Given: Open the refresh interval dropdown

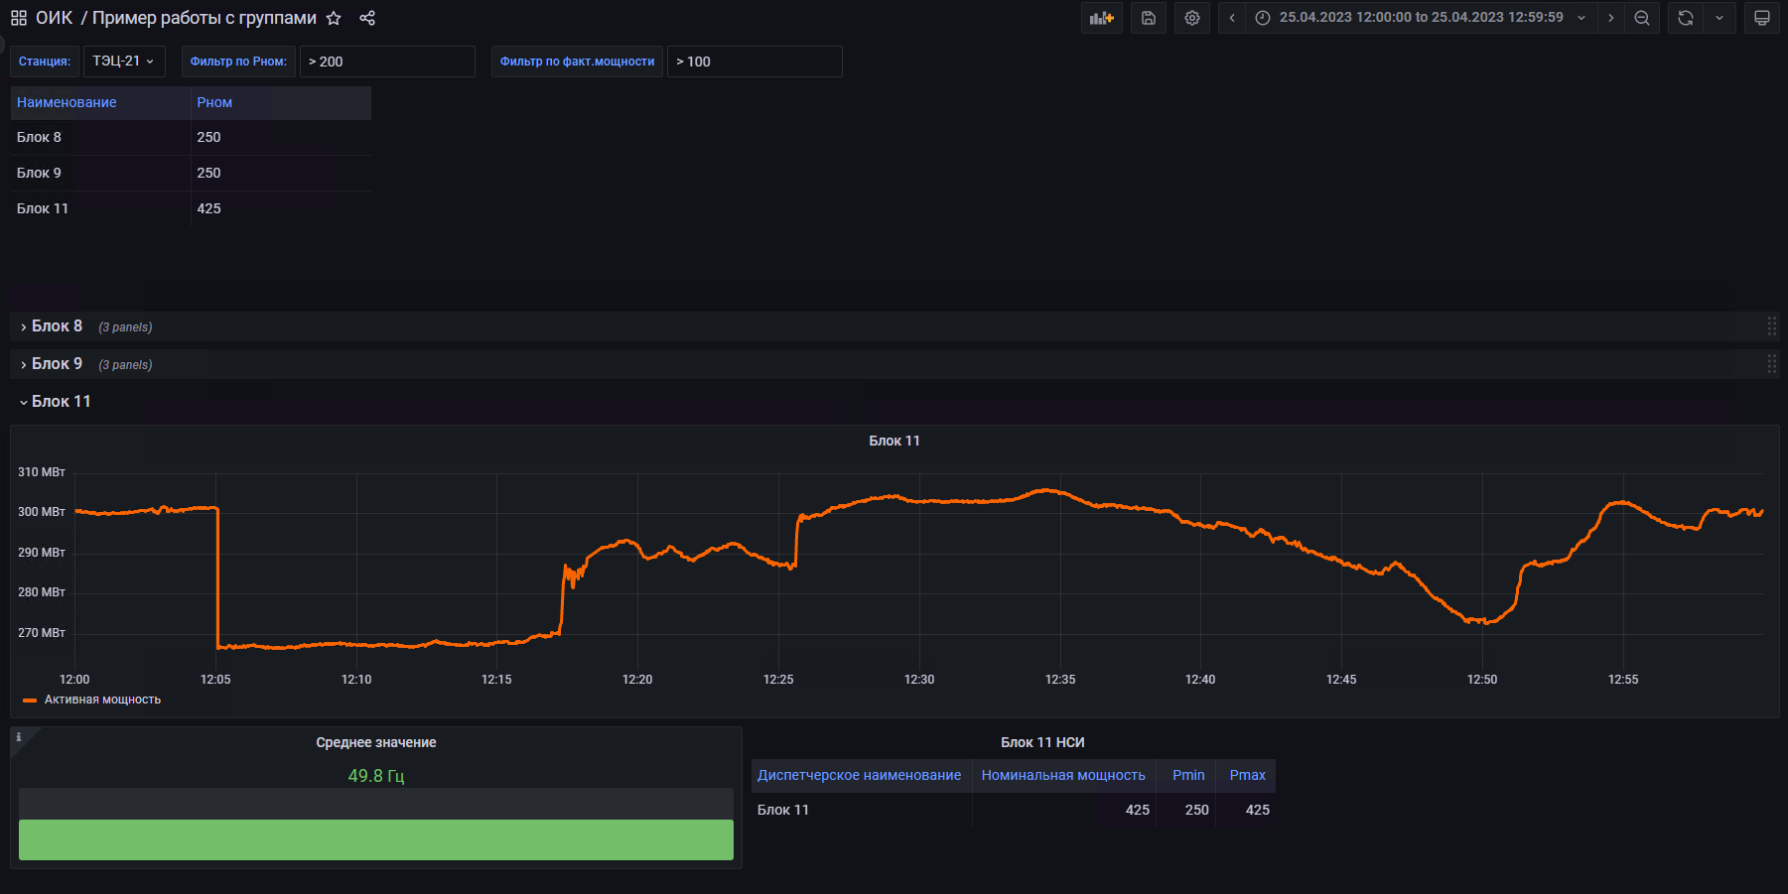Looking at the screenshot, I should (x=1719, y=18).
